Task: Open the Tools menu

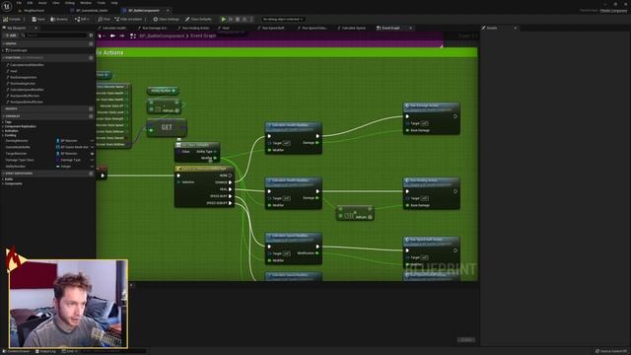Action: [102, 3]
